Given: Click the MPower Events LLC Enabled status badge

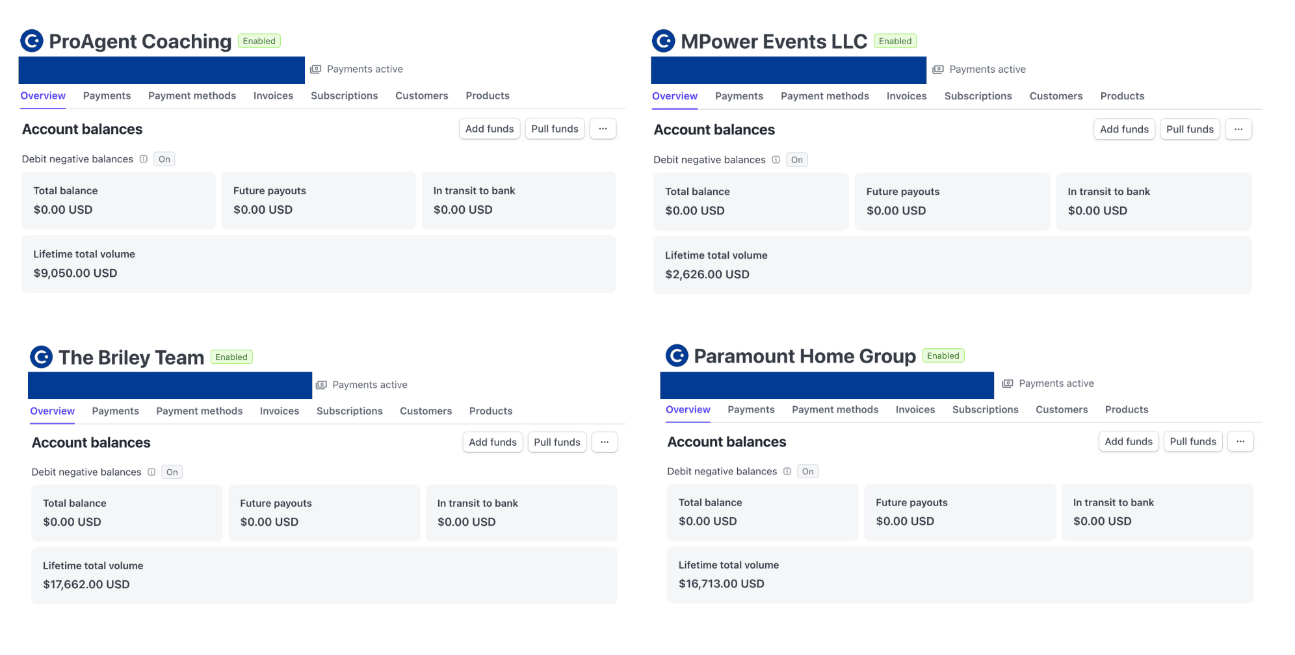Looking at the screenshot, I should (895, 41).
